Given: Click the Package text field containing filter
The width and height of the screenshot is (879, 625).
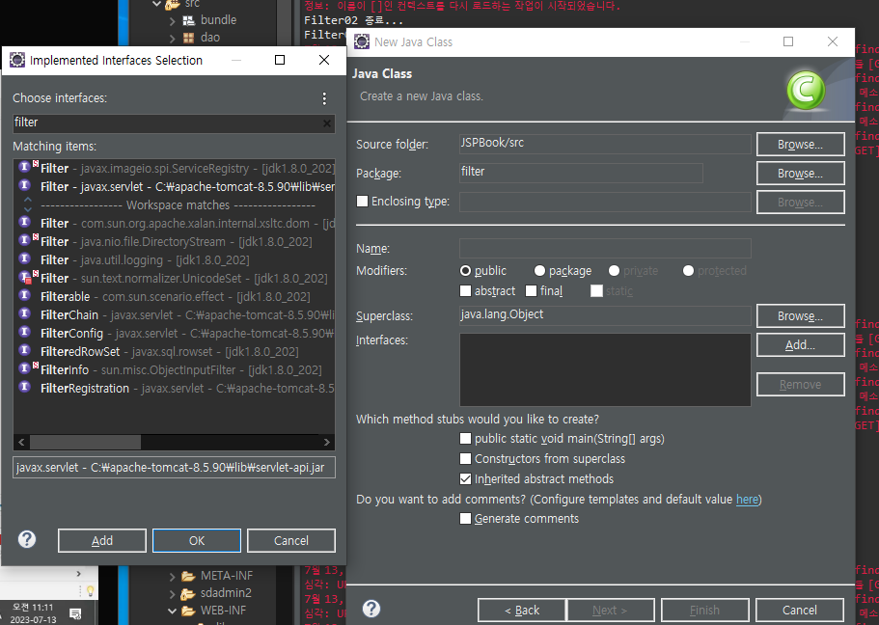Looking at the screenshot, I should [581, 173].
